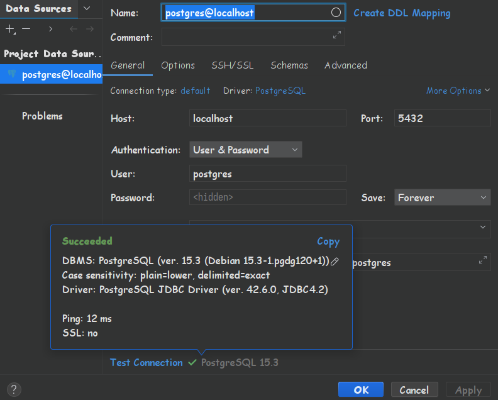Open Authentication User & Password dropdown
The width and height of the screenshot is (498, 400).
pos(245,150)
